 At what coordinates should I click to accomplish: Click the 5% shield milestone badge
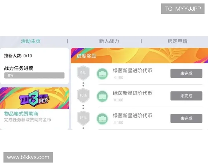(83, 73)
